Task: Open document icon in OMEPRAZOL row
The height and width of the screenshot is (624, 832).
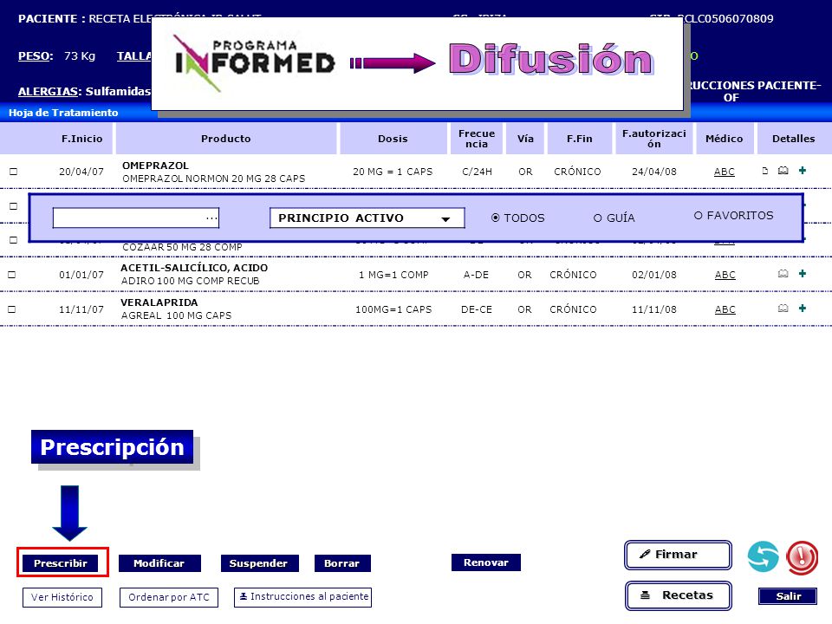Action: (x=764, y=171)
